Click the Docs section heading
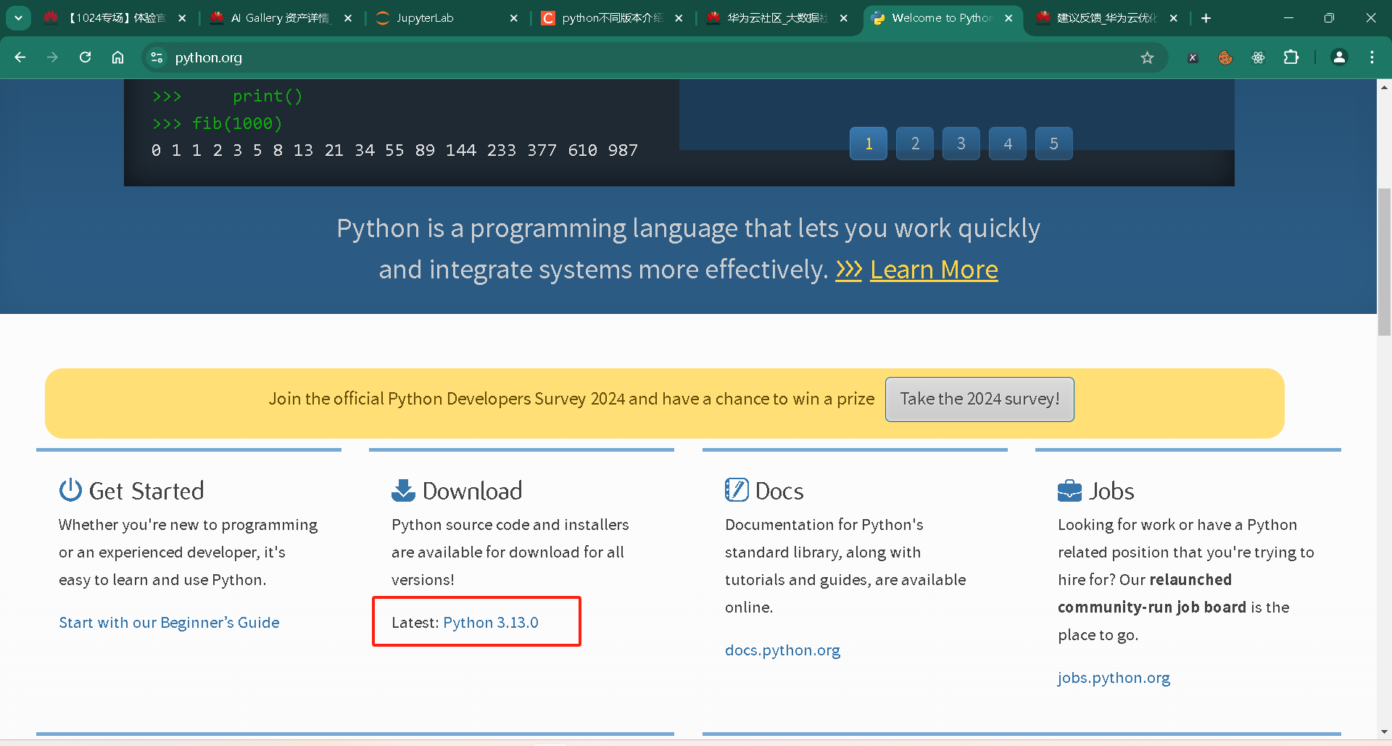The width and height of the screenshot is (1392, 746). (779, 491)
